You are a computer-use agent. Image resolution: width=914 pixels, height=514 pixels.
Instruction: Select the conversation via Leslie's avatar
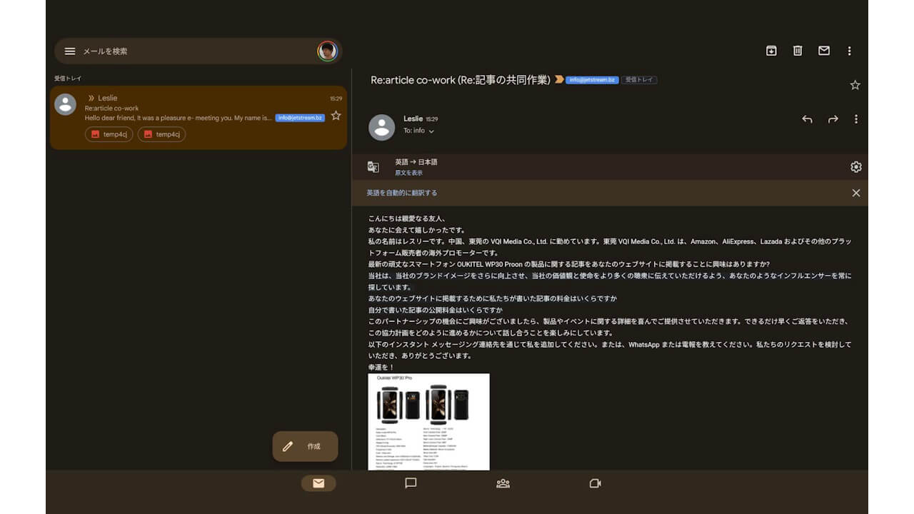pos(65,104)
